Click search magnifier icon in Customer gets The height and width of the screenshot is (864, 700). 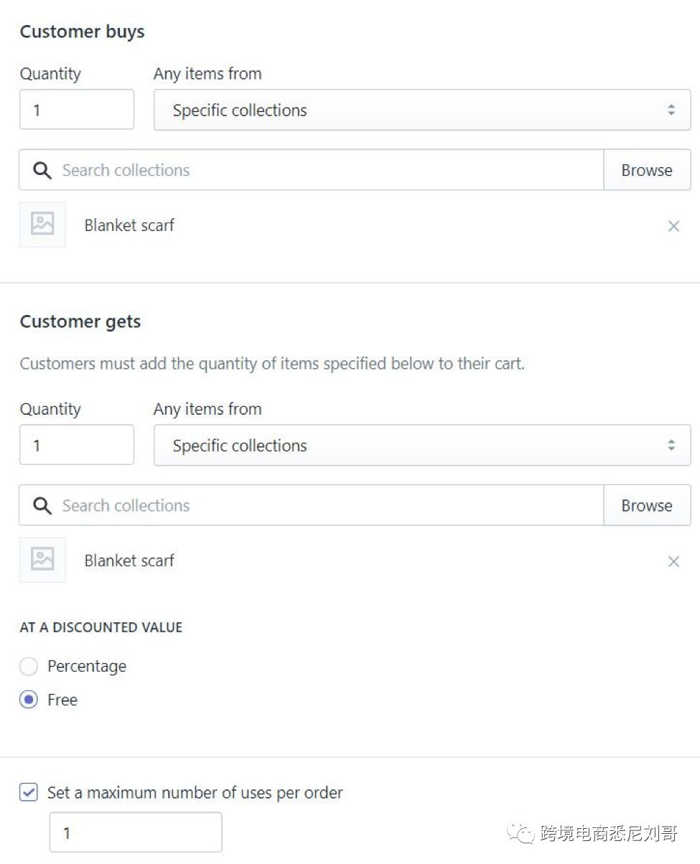click(42, 506)
